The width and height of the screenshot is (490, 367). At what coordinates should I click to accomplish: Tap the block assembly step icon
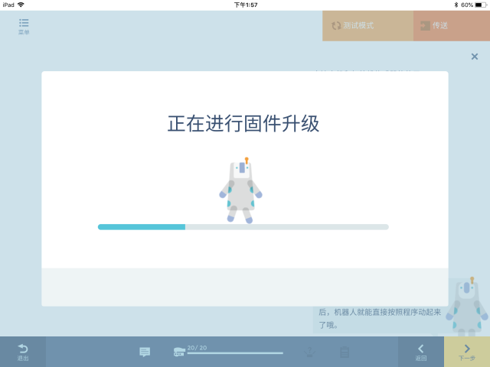point(179,352)
